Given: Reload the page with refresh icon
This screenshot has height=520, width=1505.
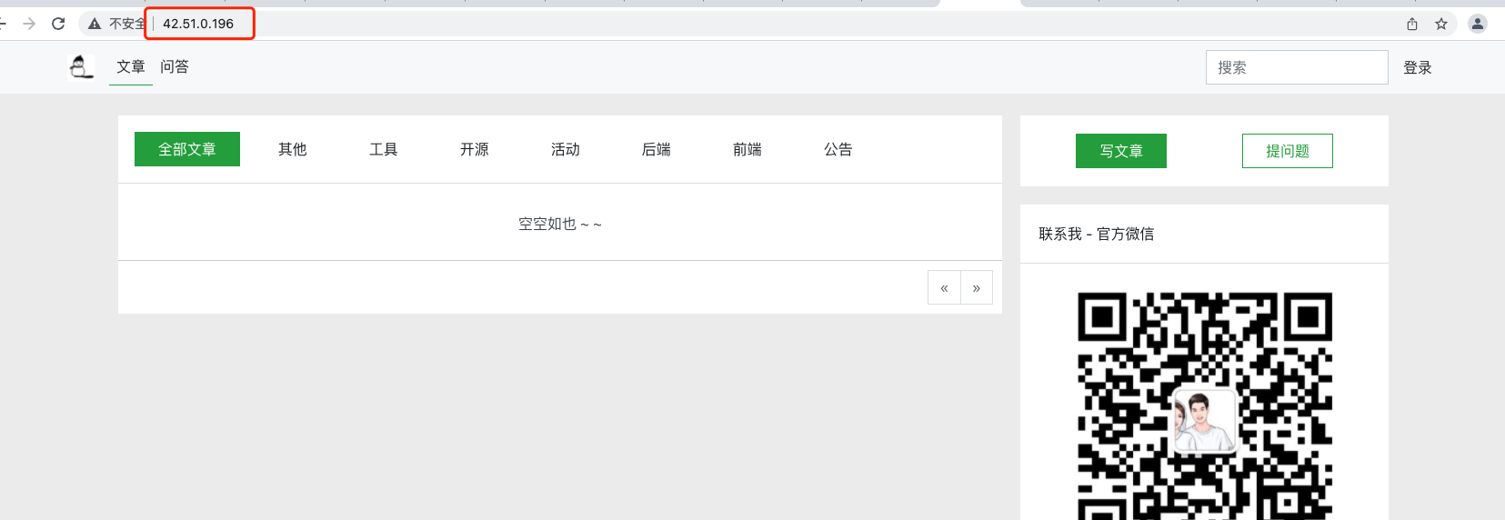Looking at the screenshot, I should (x=58, y=24).
